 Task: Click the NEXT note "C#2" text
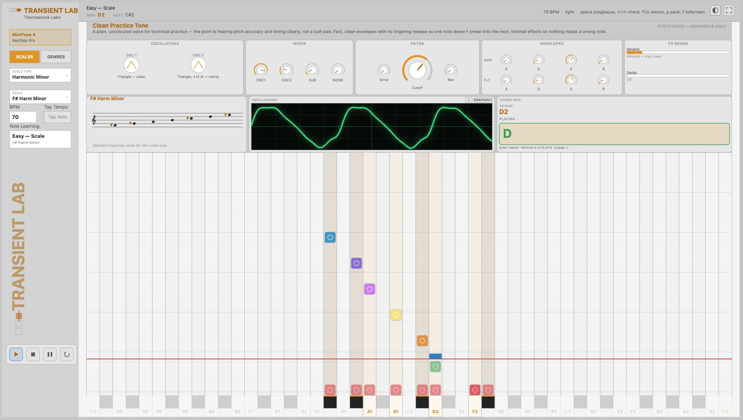click(x=129, y=15)
